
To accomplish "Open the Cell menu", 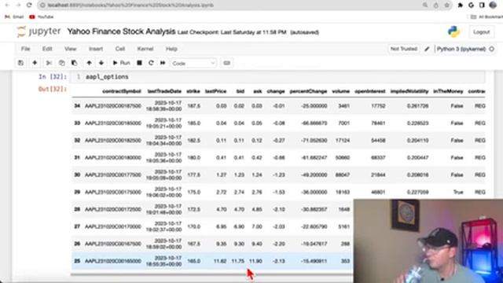I will (x=120, y=49).
